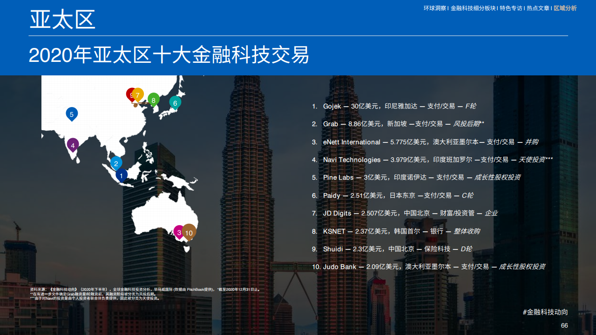Click the eNett International deal entry
596x335 pixels.
425,142
